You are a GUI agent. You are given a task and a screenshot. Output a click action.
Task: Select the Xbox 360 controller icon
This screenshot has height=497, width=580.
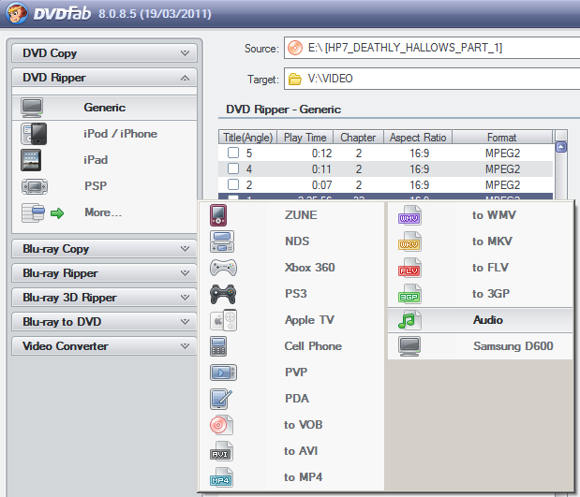pyautogui.click(x=223, y=268)
